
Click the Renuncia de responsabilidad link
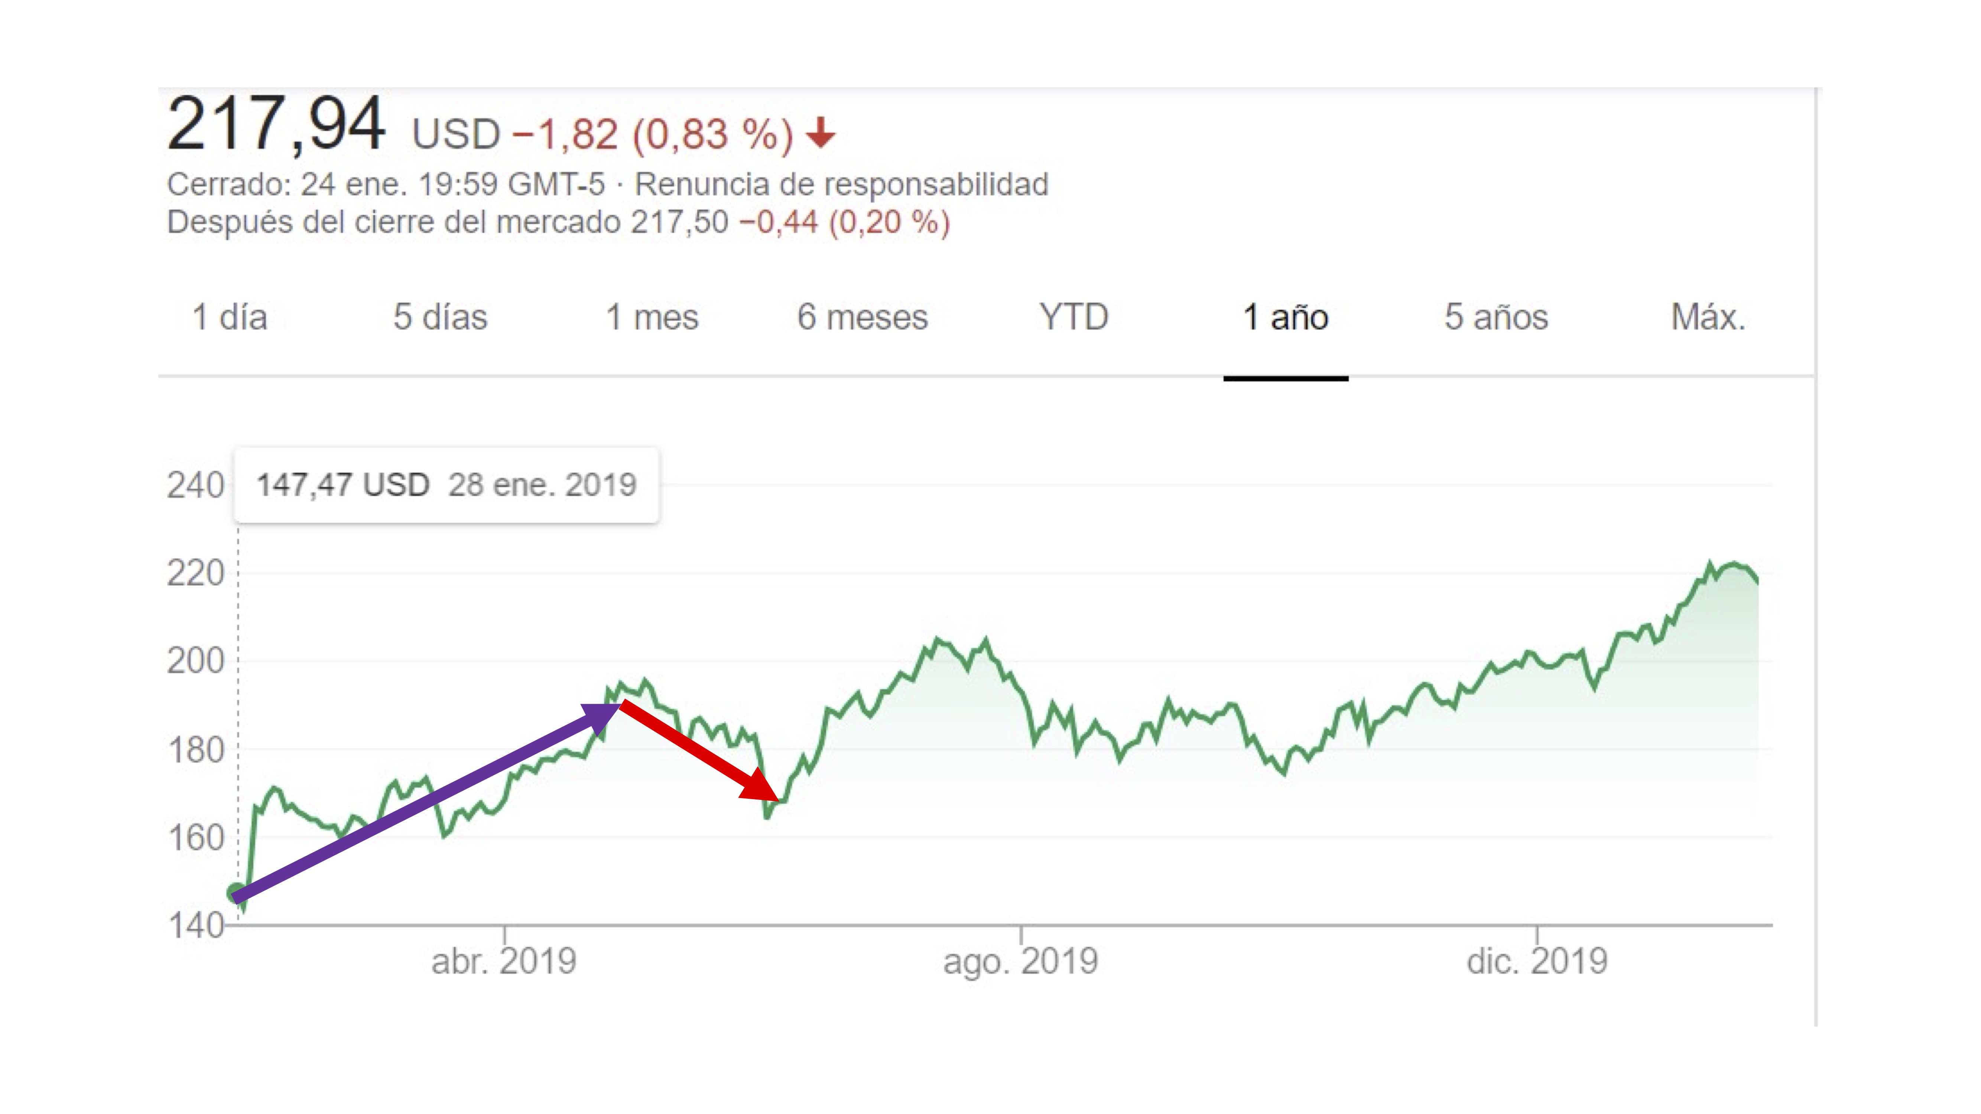841,185
